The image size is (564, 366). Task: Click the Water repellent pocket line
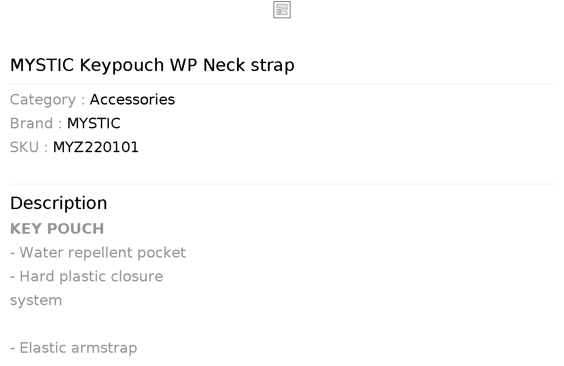pyautogui.click(x=98, y=253)
